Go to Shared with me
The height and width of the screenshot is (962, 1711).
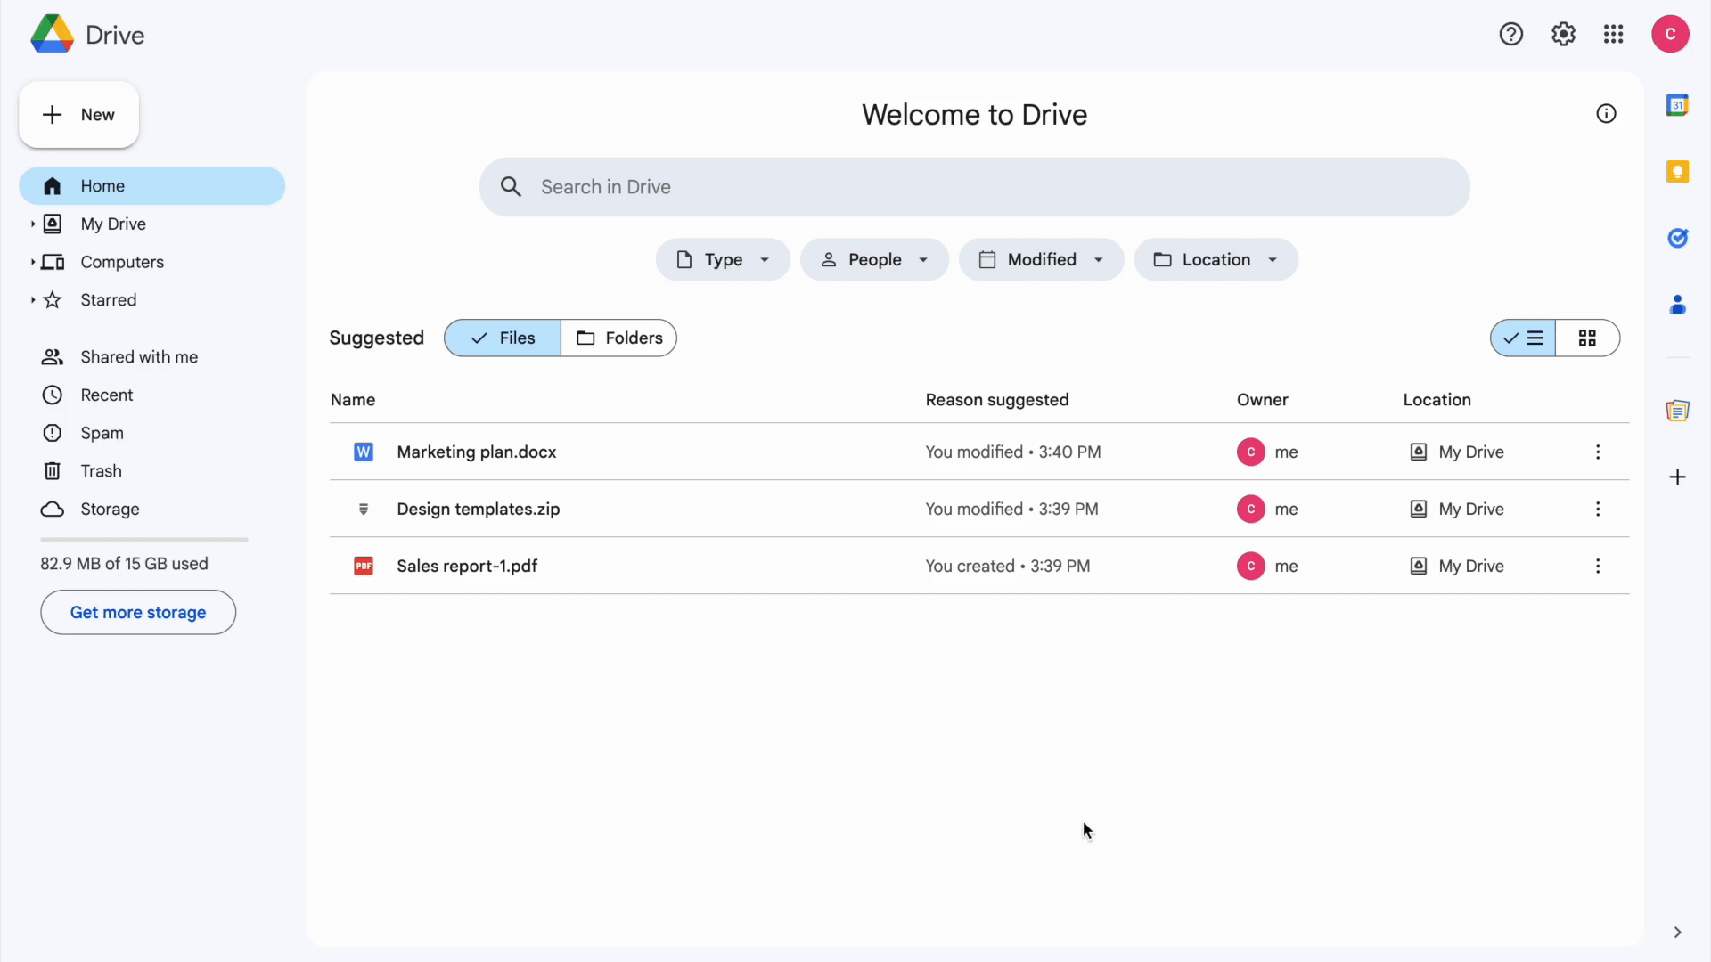[139, 357]
